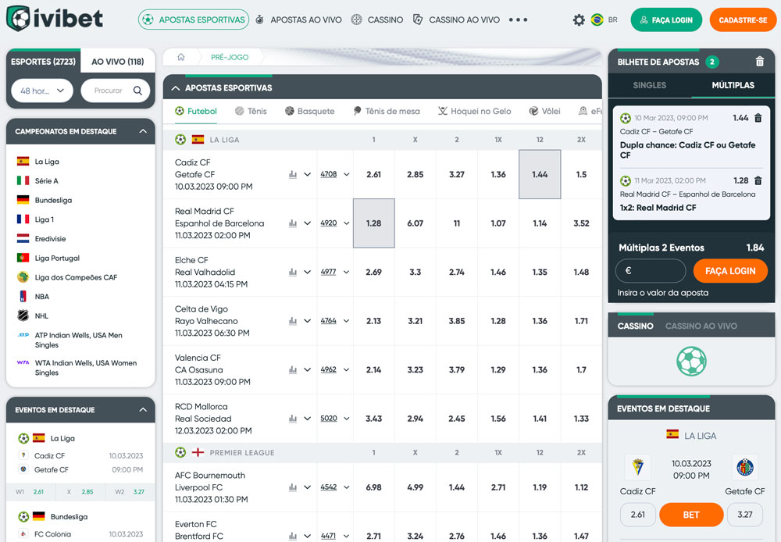Screen dimensions: 781x542
Task: Collapse the Apostas Esportivas section
Action: (x=175, y=88)
